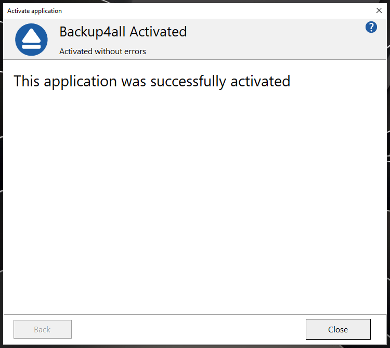Open help via the question mark icon
Viewport: 390px width, 348px height.
pyautogui.click(x=371, y=28)
